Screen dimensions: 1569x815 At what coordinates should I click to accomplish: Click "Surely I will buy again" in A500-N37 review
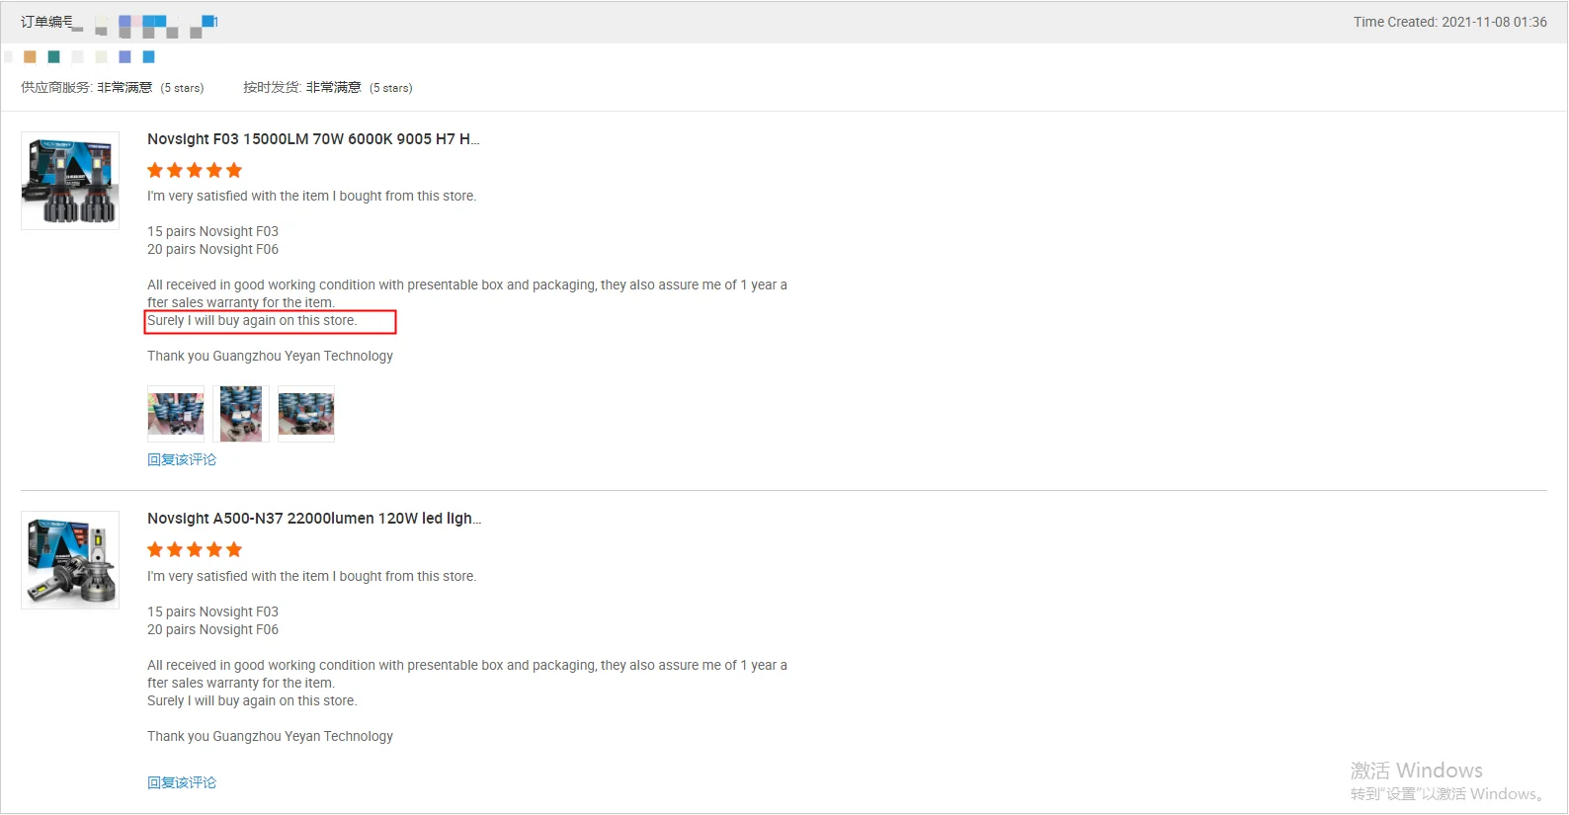[252, 701]
